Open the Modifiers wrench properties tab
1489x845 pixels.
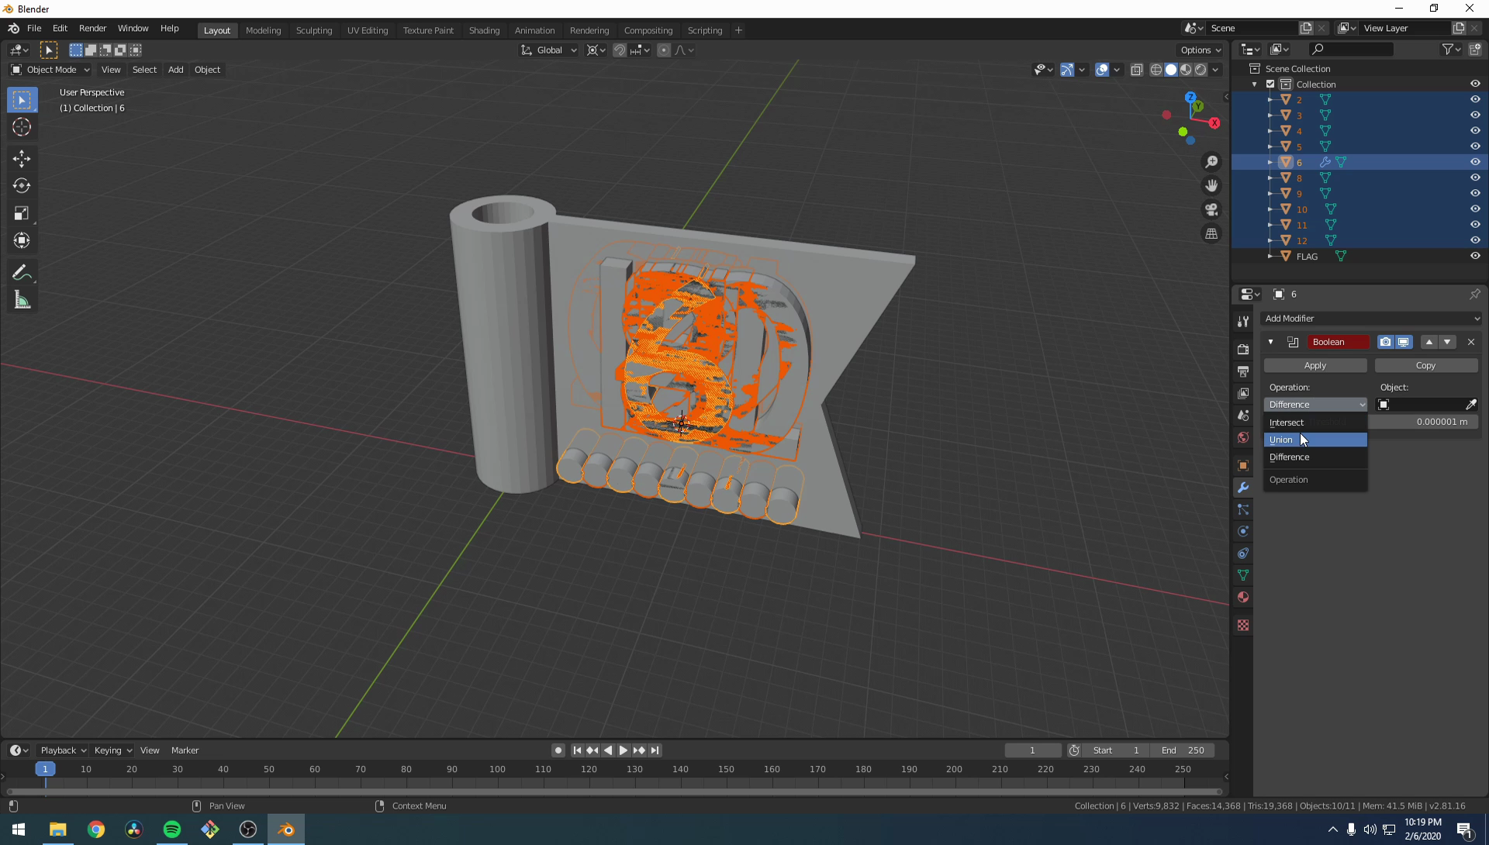click(1243, 488)
